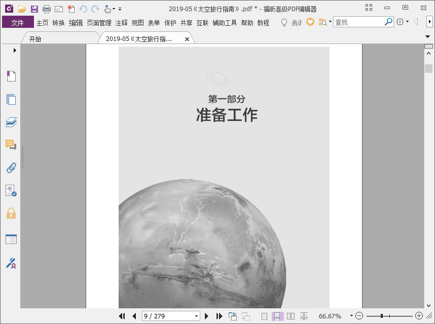Image resolution: width=435 pixels, height=324 pixels.
Task: Open the Security lock panel
Action: 11,213
